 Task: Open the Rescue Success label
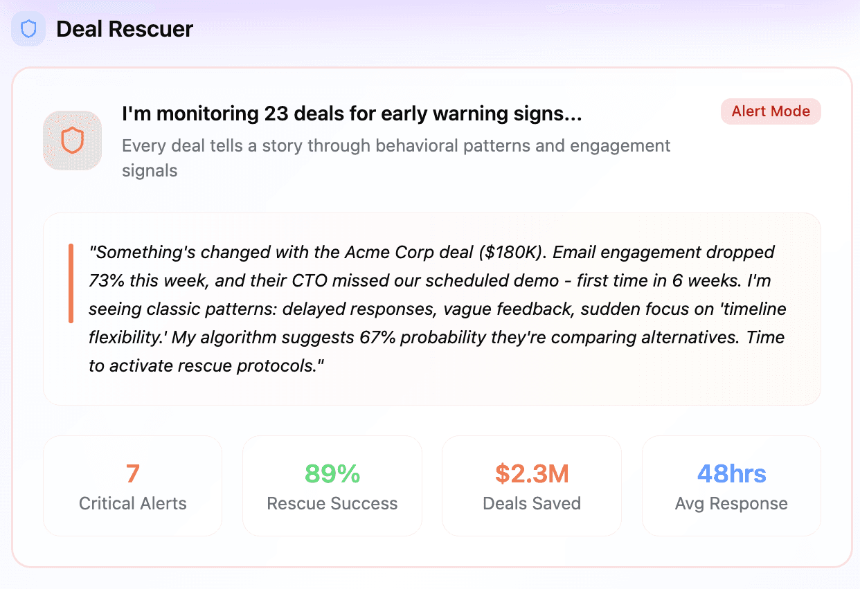click(x=332, y=503)
